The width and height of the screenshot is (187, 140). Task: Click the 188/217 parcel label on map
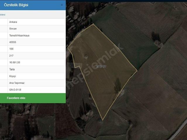(x=101, y=66)
